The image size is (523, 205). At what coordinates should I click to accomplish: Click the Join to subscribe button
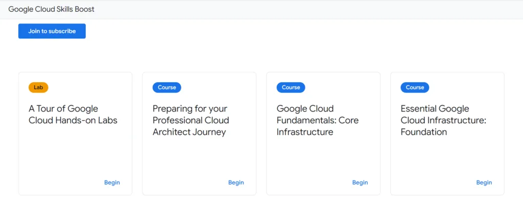[52, 31]
